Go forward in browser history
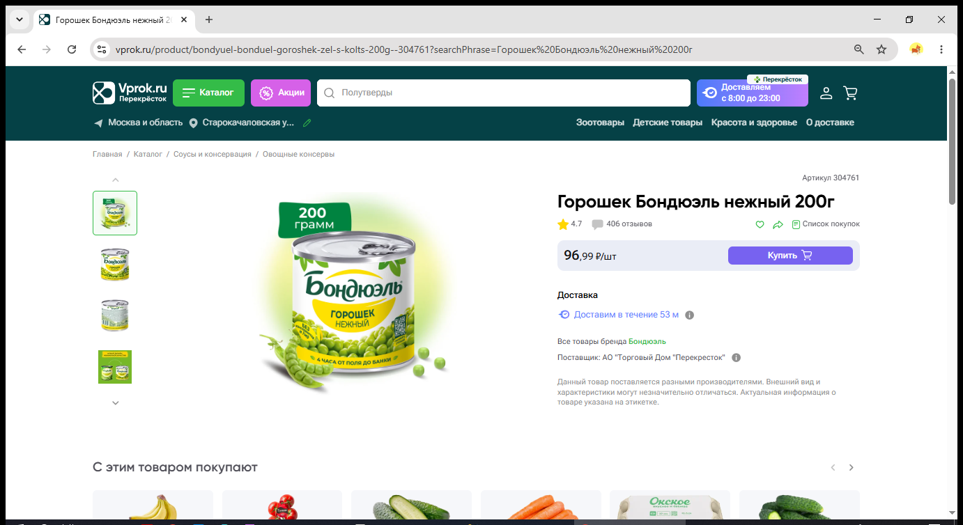The width and height of the screenshot is (963, 525). click(47, 49)
